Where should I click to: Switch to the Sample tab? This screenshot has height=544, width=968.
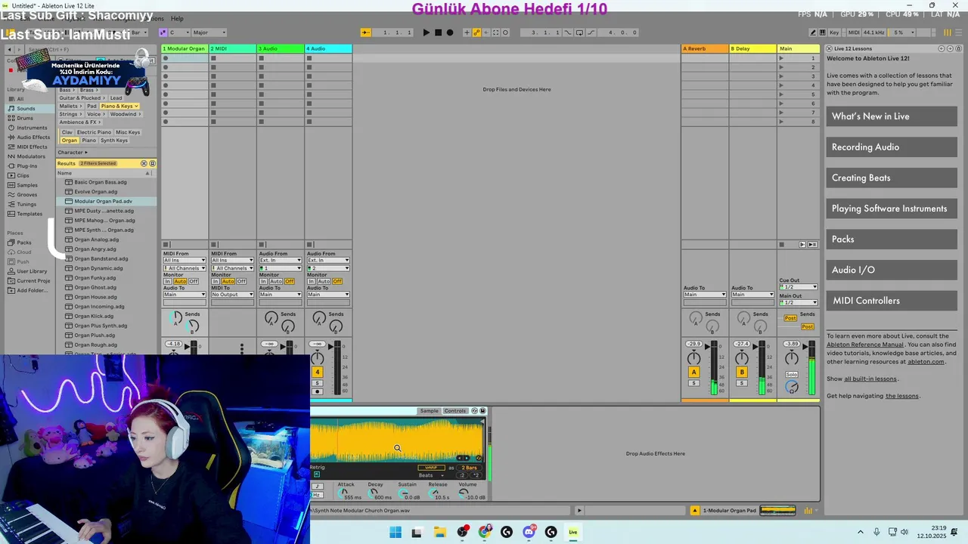click(429, 411)
